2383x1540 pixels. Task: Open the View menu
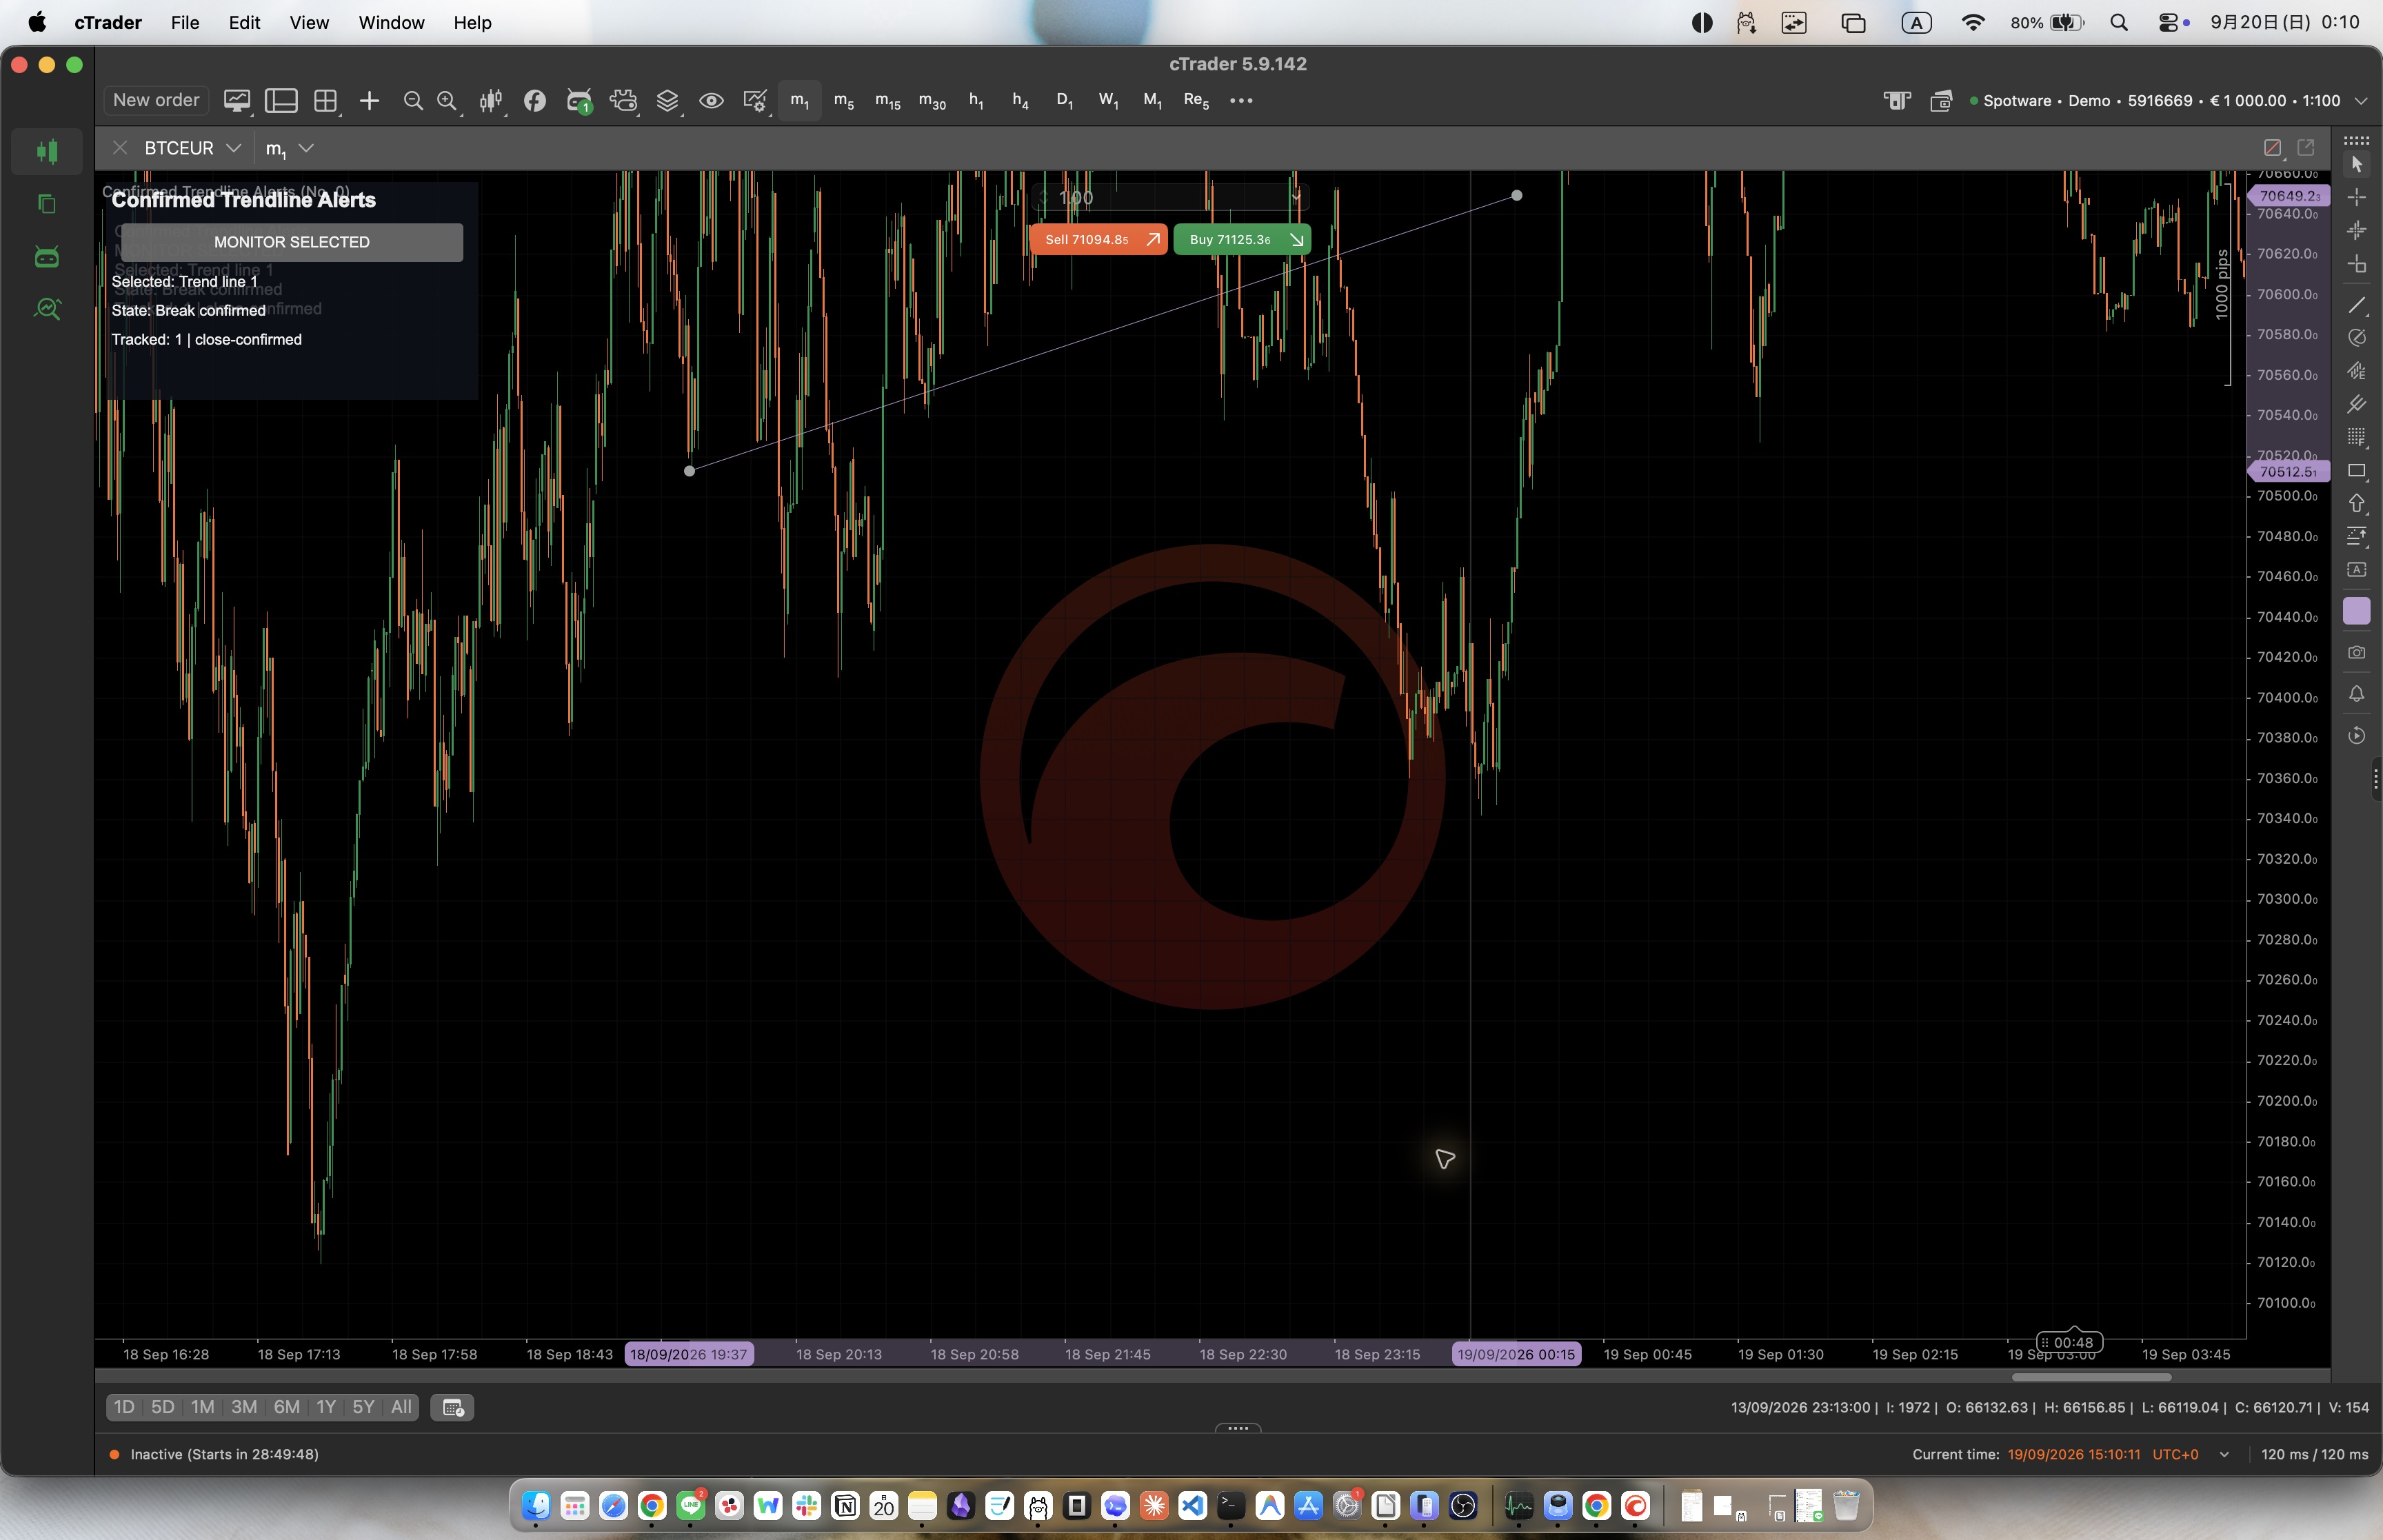point(309,22)
